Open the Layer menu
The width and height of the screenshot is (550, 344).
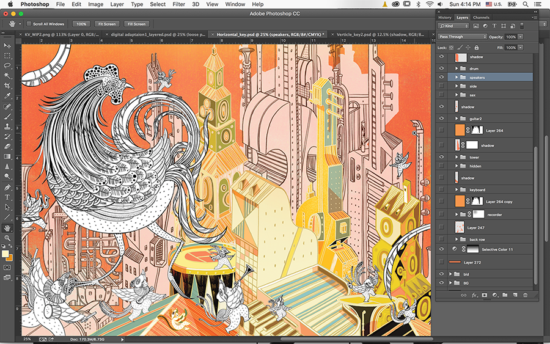(117, 4)
